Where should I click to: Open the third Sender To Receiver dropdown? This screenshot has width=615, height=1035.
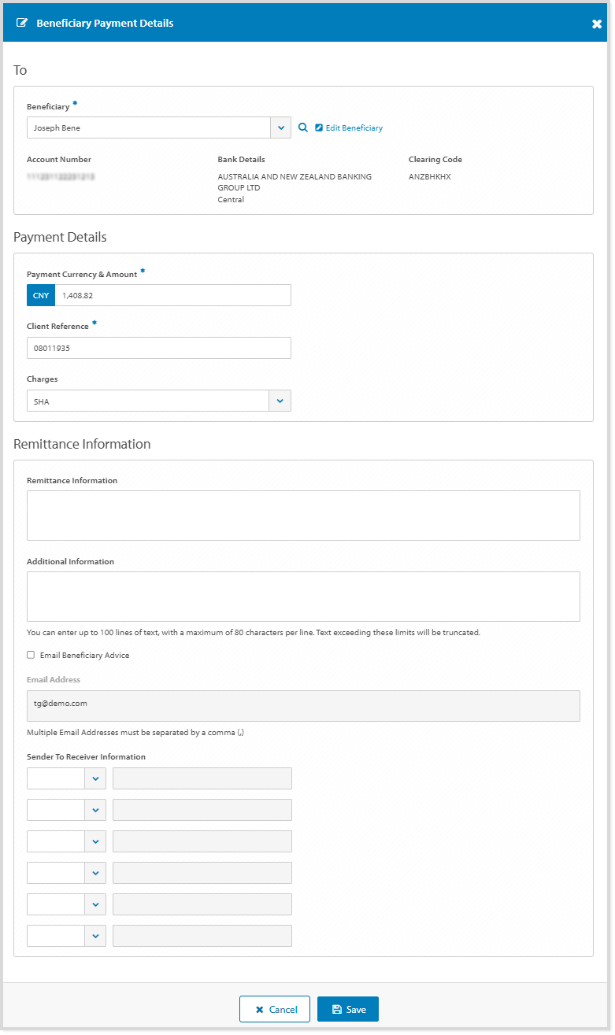[95, 841]
